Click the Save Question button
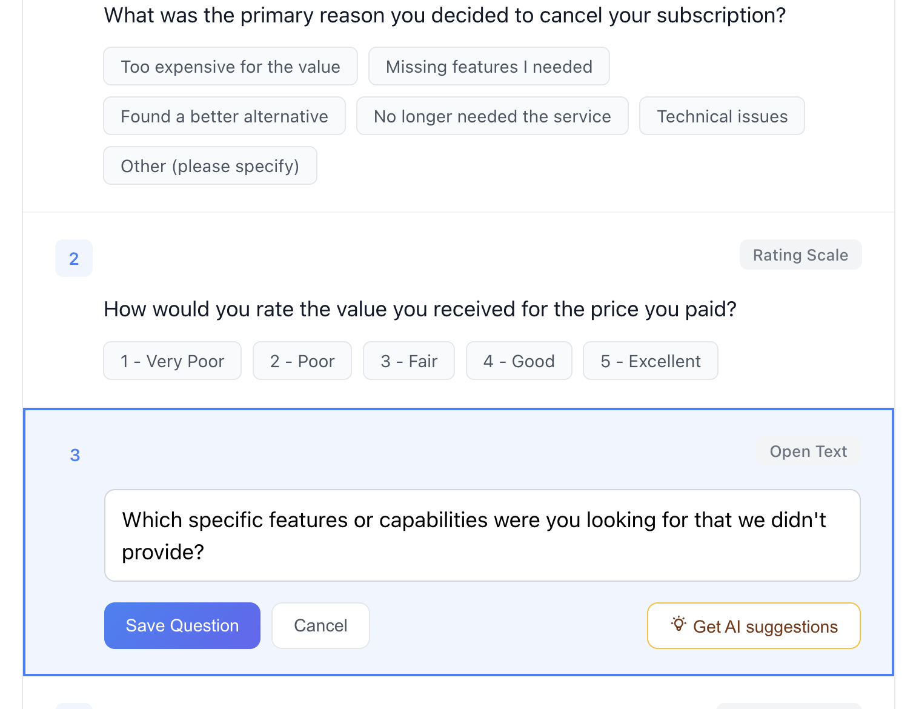This screenshot has height=709, width=916. pyautogui.click(x=182, y=626)
